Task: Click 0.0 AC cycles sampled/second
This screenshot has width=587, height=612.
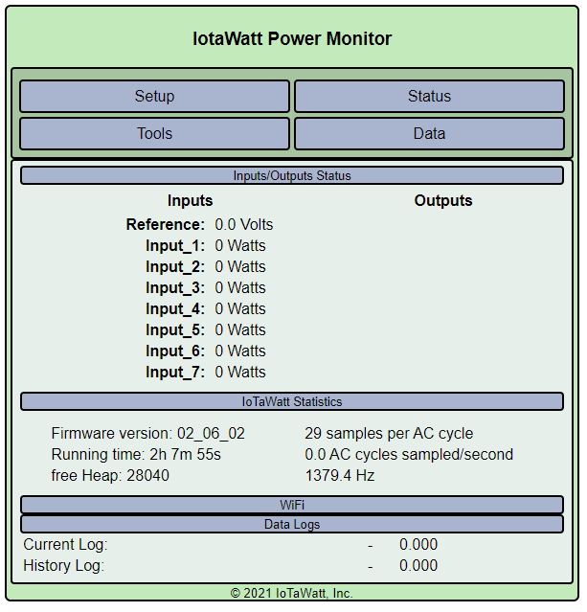Action: tap(409, 455)
